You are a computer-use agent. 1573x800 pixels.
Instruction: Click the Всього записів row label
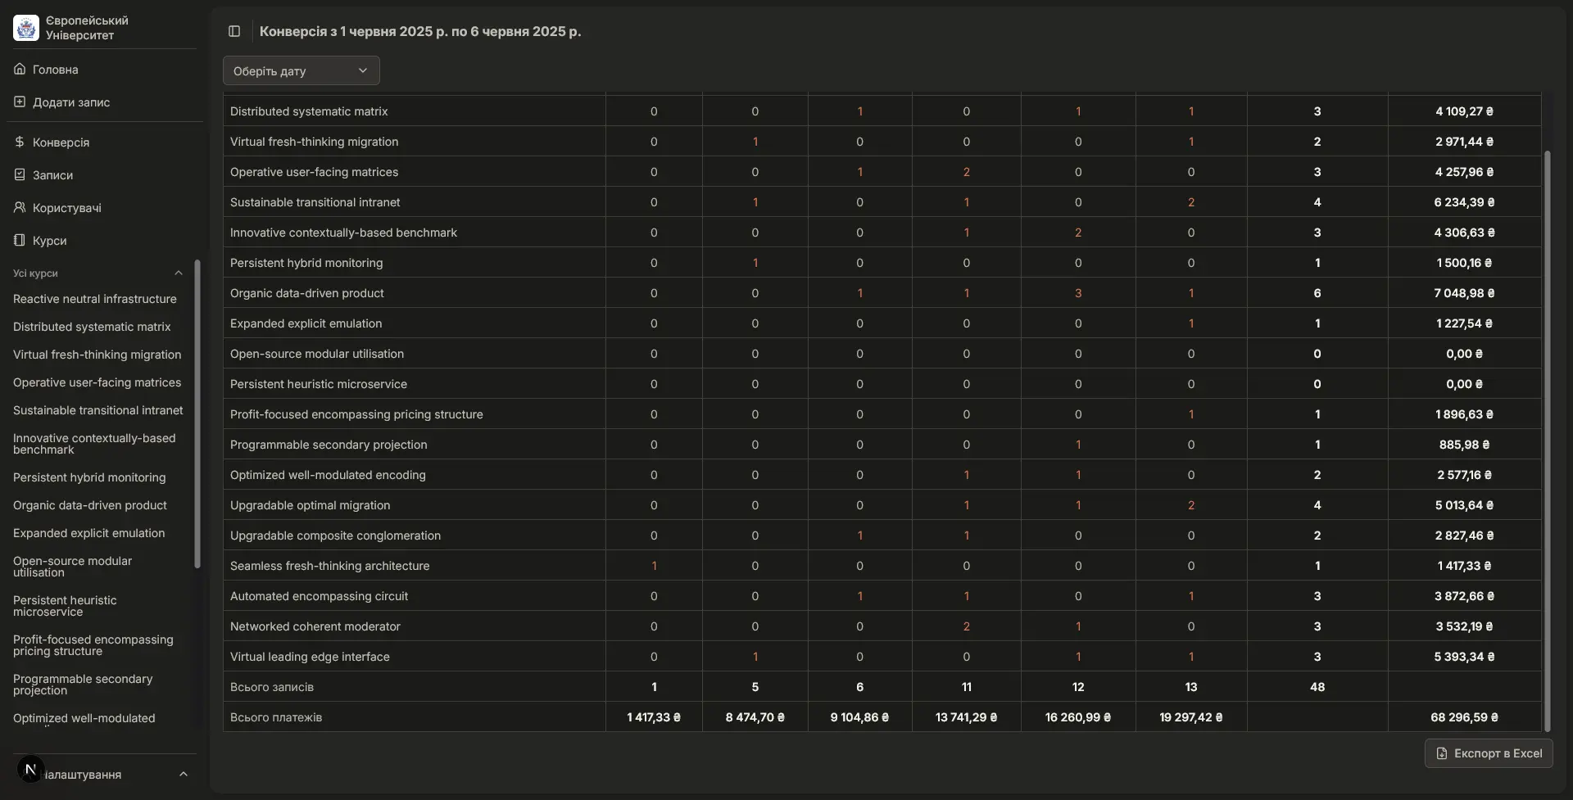(272, 687)
